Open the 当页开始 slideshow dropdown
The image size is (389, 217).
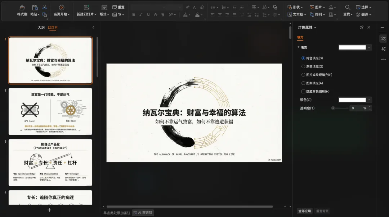69,15
